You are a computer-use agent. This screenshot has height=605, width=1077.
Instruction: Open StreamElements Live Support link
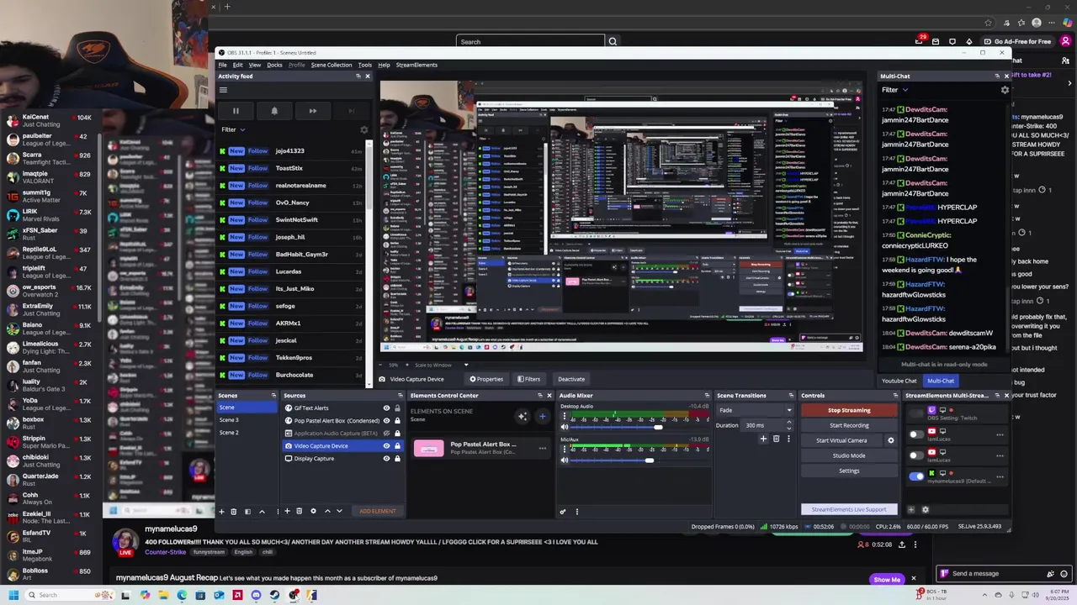[849, 509]
